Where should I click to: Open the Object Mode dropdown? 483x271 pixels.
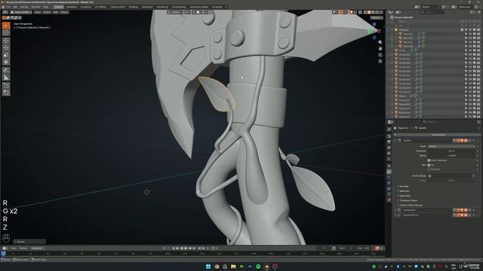click(20, 12)
